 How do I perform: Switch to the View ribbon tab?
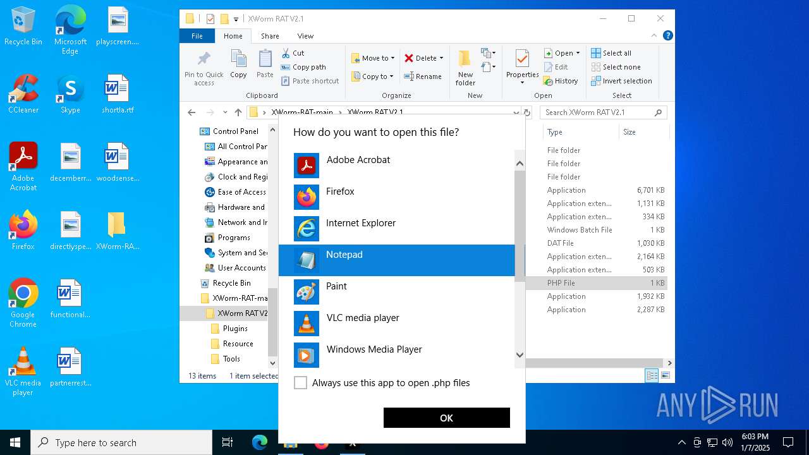[305, 36]
